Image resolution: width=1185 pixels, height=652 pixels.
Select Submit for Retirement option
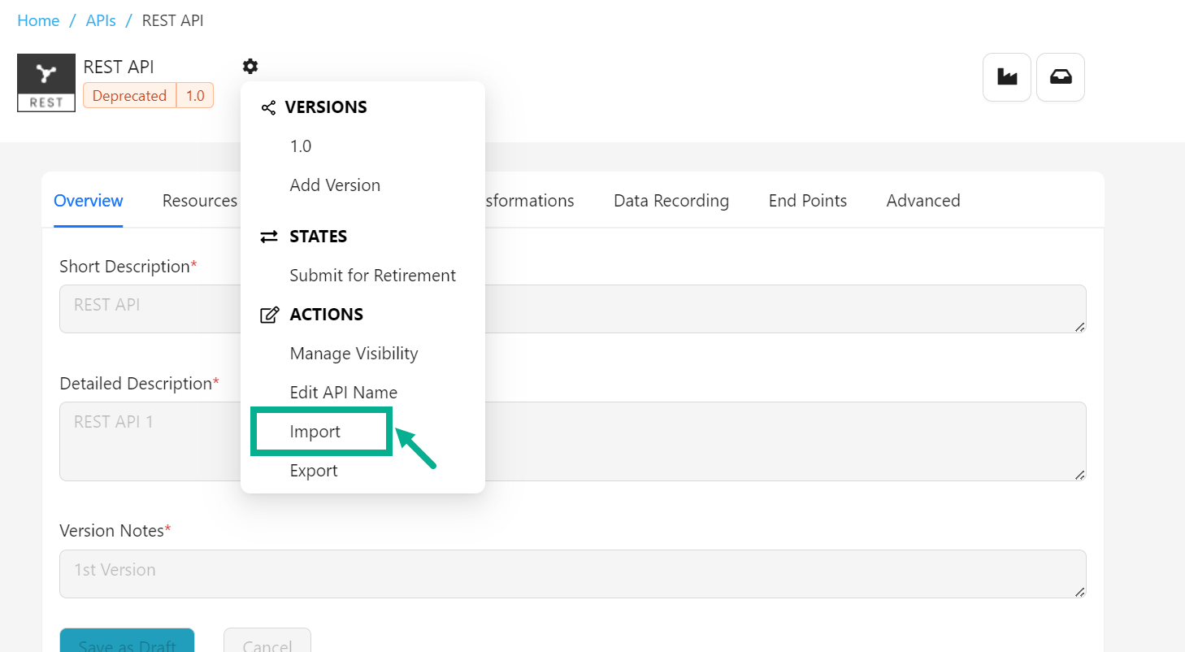(x=372, y=276)
